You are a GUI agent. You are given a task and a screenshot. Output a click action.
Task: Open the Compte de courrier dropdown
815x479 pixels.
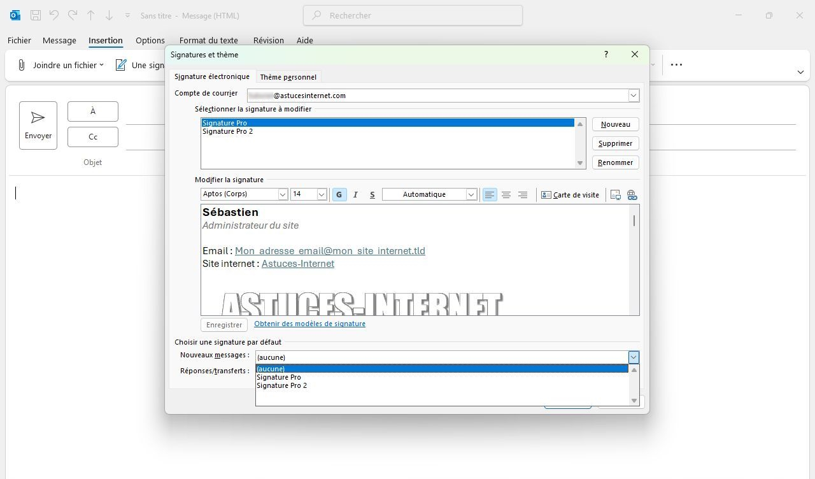634,96
